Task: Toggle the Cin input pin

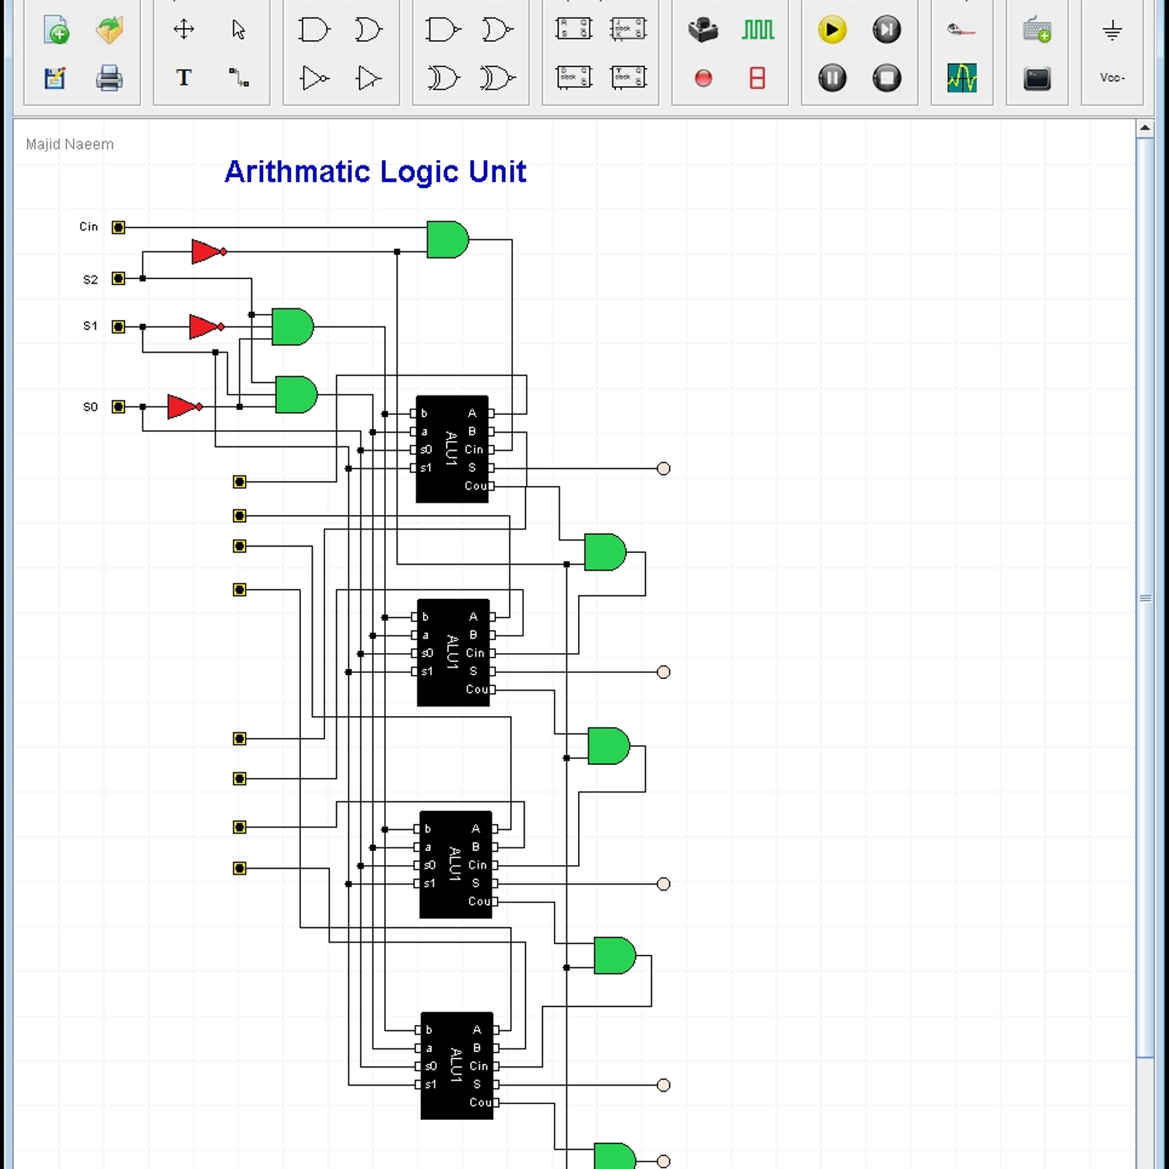Action: (118, 227)
